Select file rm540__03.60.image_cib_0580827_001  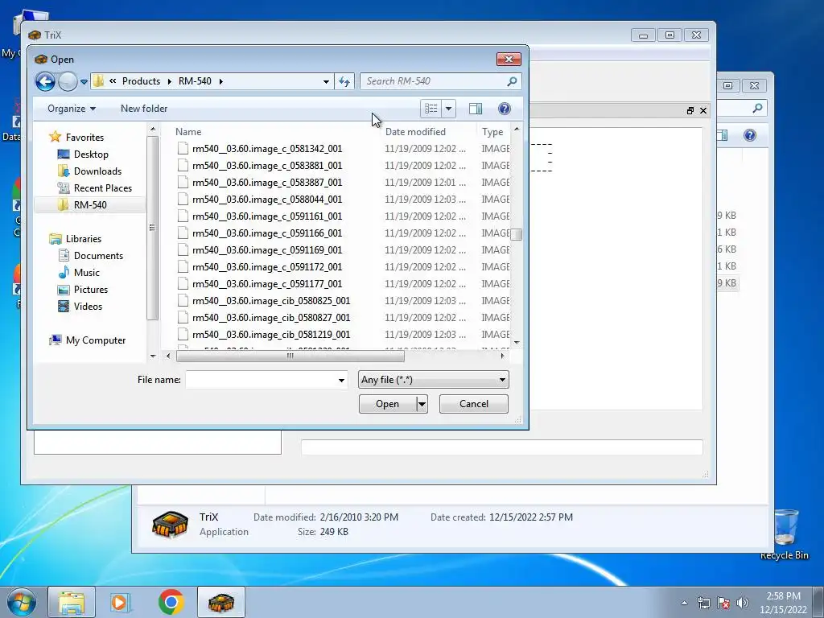[x=271, y=317]
